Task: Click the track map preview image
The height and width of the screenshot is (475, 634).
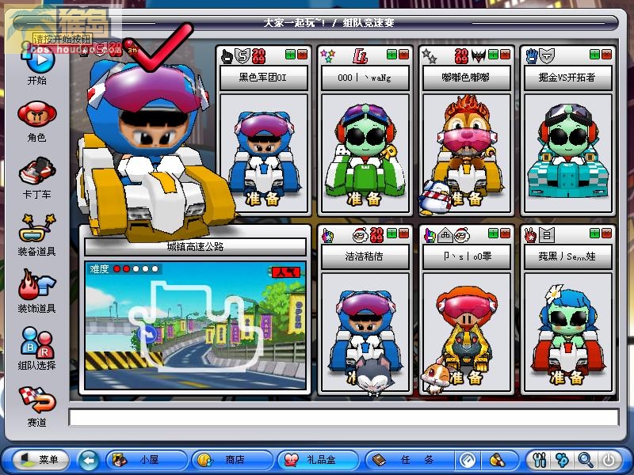Action: pyautogui.click(x=195, y=325)
